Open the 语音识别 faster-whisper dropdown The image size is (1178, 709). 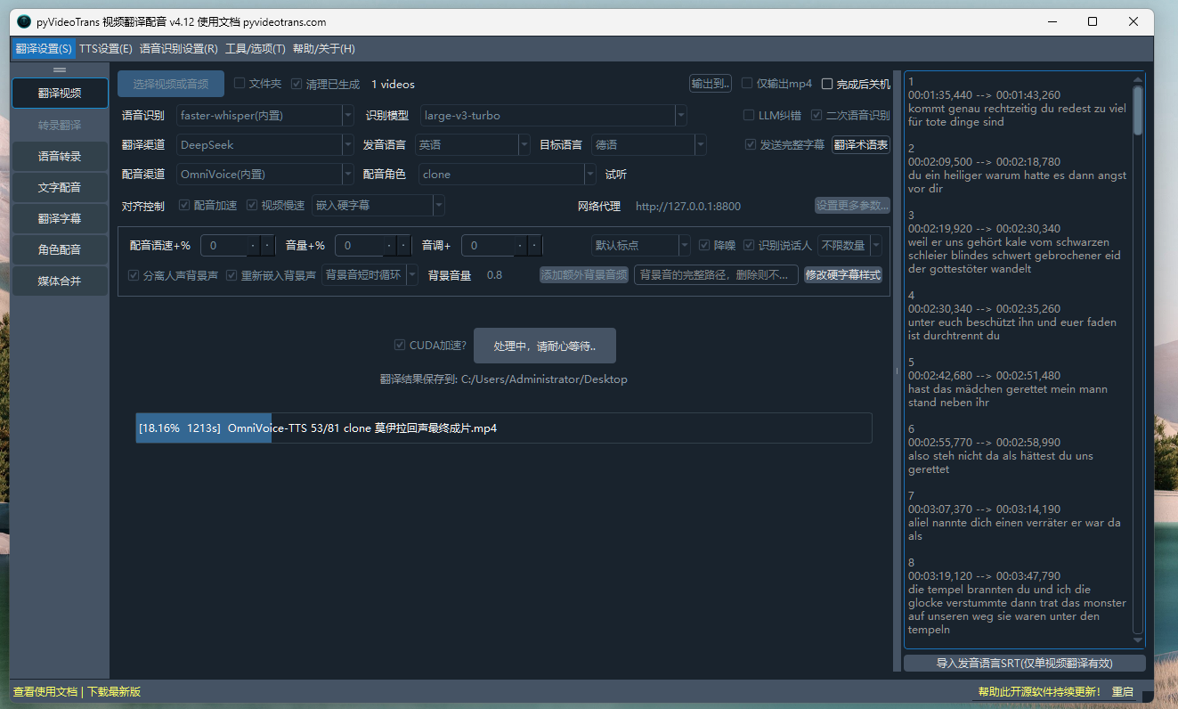tap(264, 115)
